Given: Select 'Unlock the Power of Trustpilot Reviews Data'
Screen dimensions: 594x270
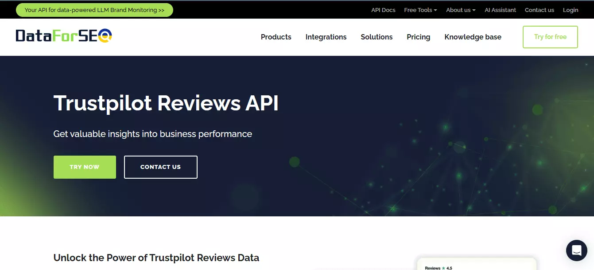Looking at the screenshot, I should pos(156,258).
